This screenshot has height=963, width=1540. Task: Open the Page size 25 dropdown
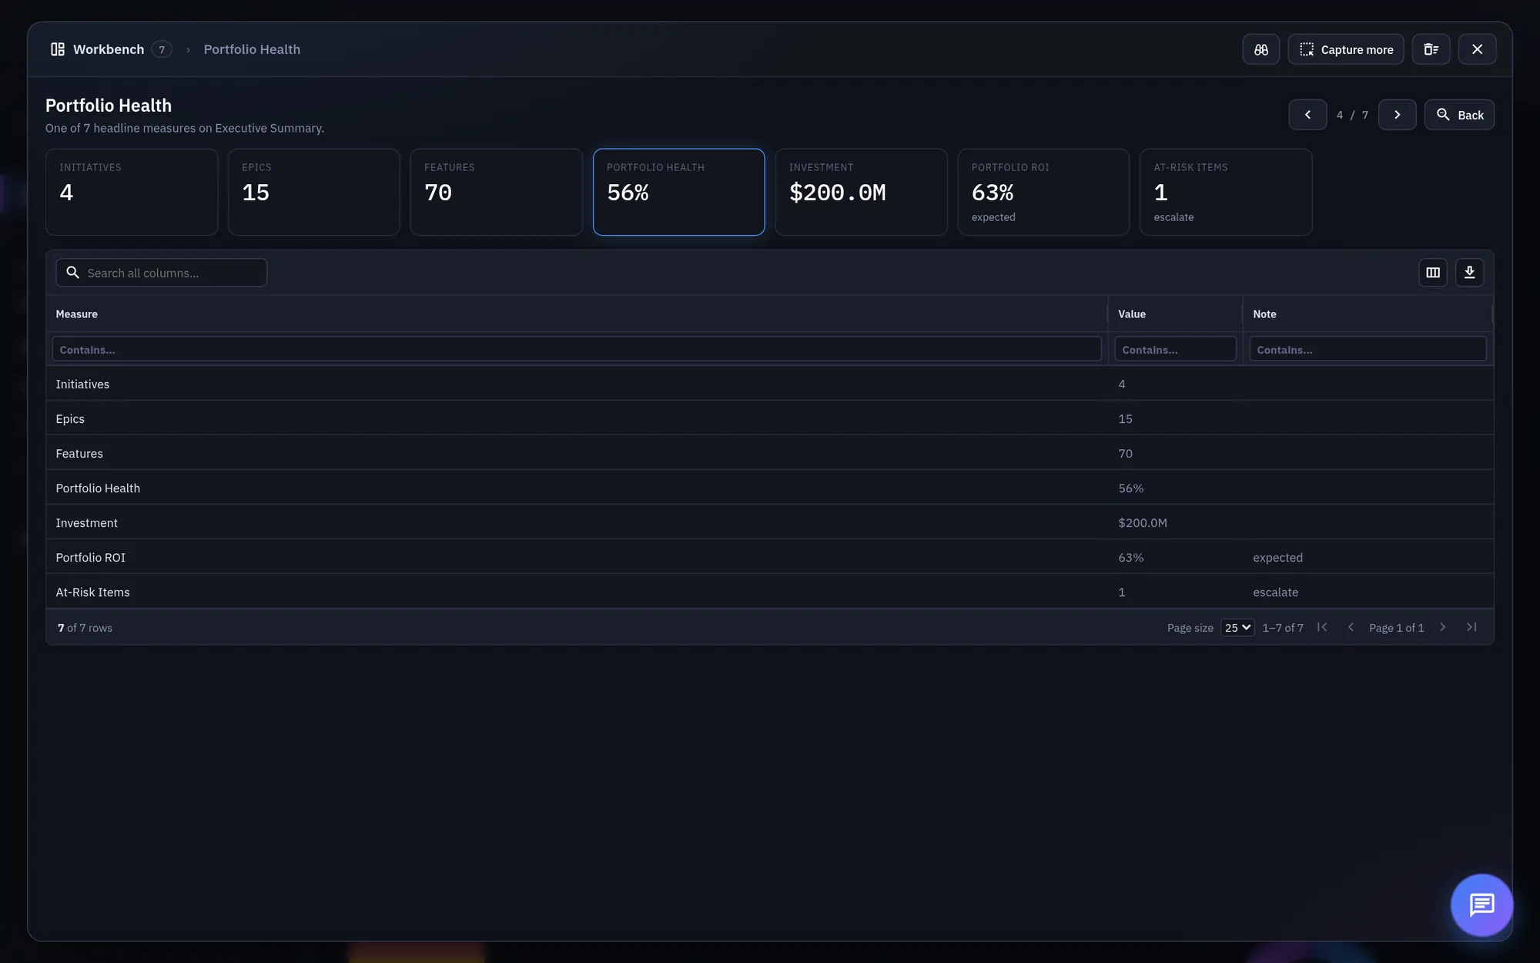[1237, 628]
